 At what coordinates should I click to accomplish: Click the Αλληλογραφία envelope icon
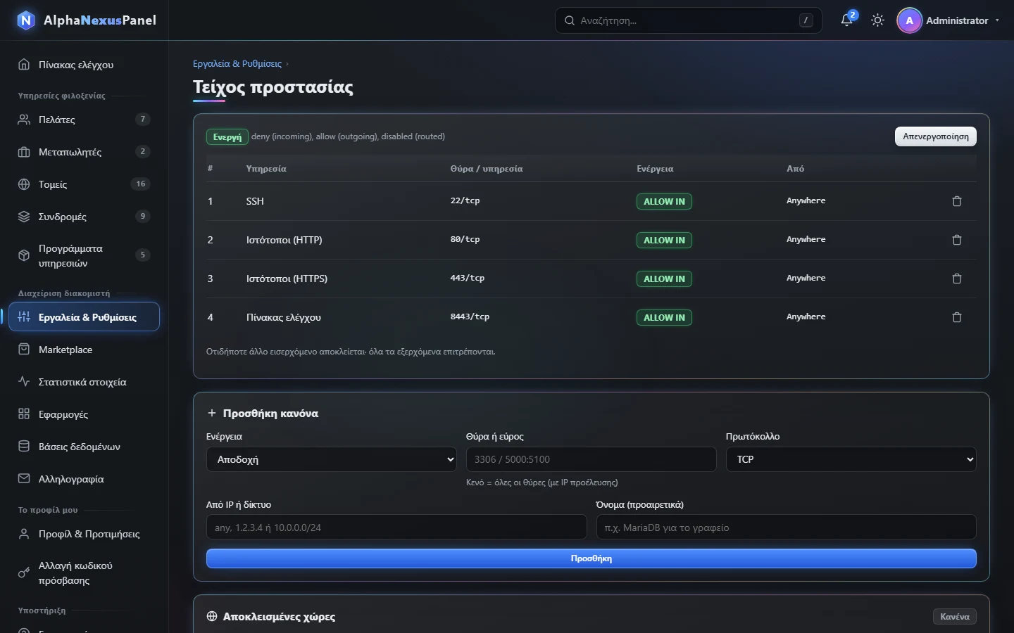click(24, 479)
